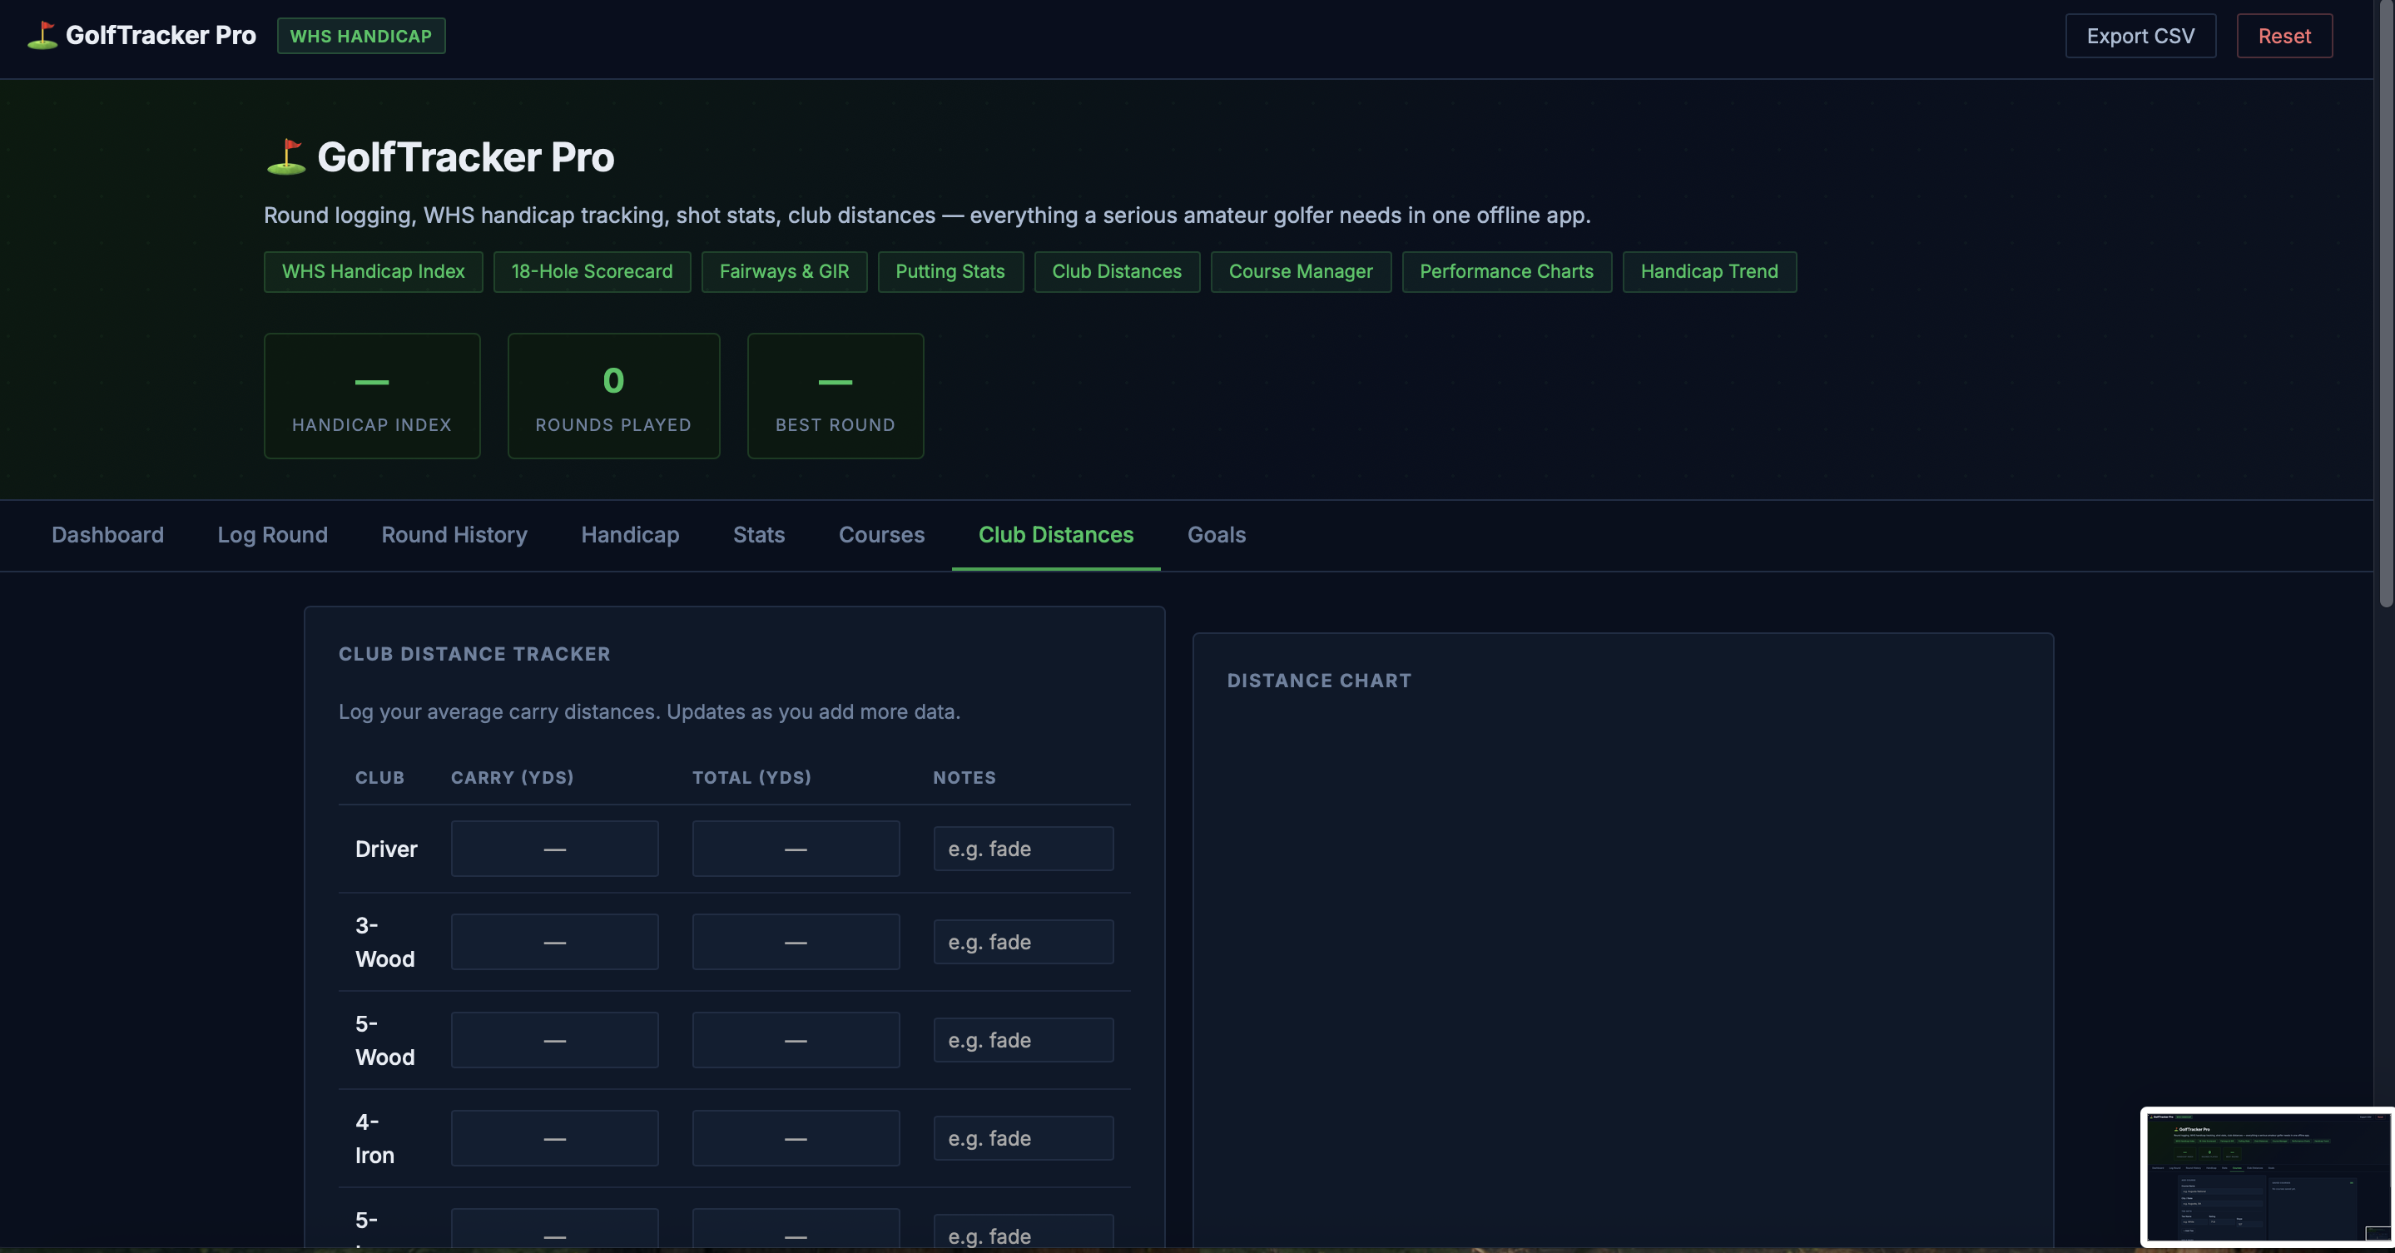Screen dimensions: 2395x1253
Task: Click the 5-Wood notes field
Action: click(1023, 1040)
